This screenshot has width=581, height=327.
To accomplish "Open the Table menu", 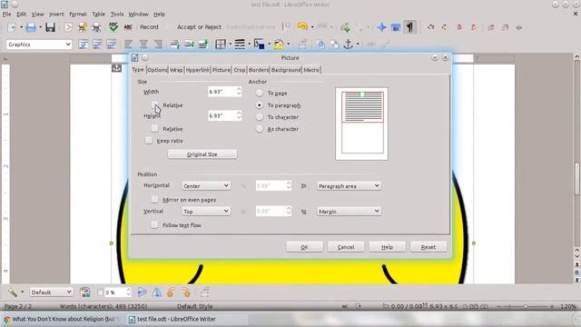I will [x=98, y=15].
